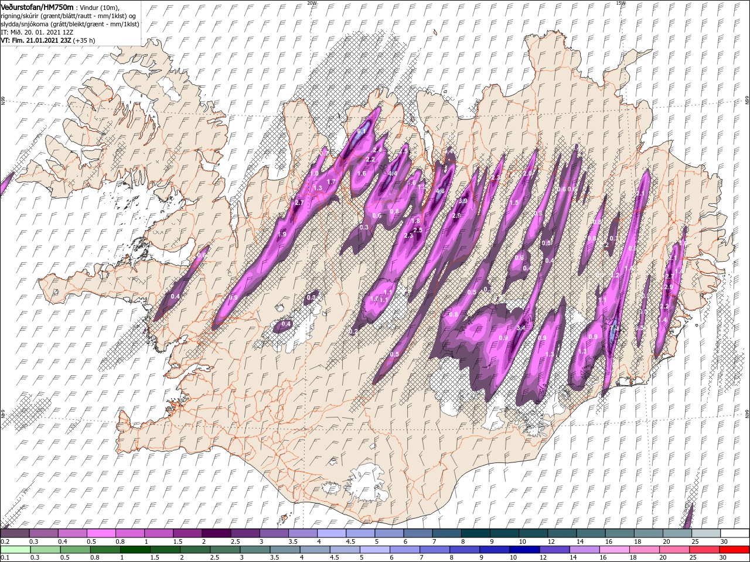The height and width of the screenshot is (562, 750).
Task: Click the 20W longitude label
Action: (312, 3)
